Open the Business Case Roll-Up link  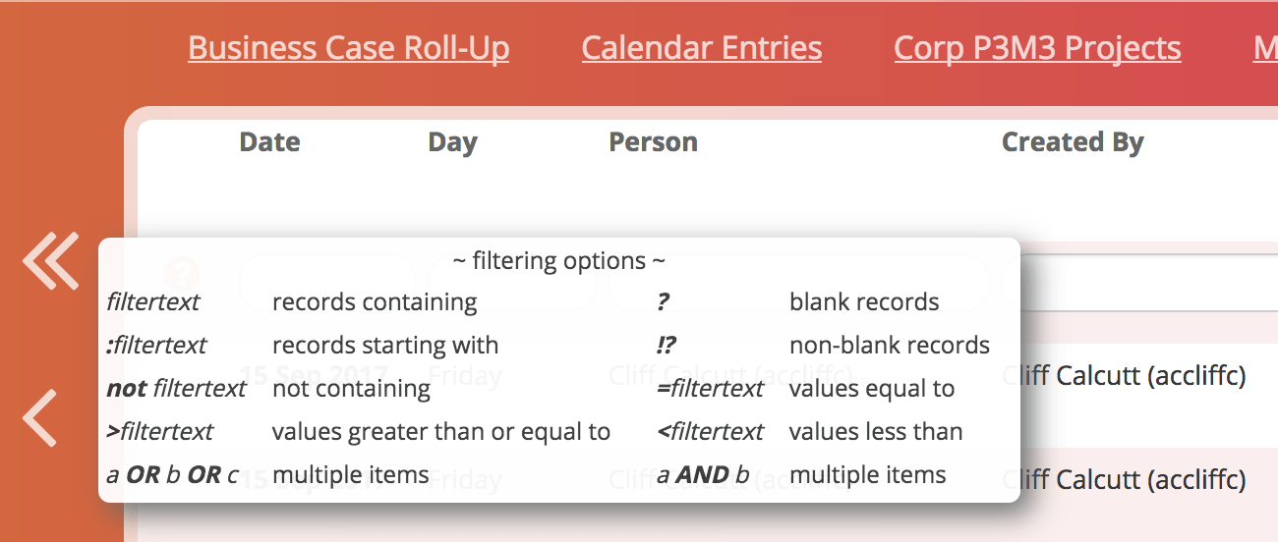click(348, 48)
